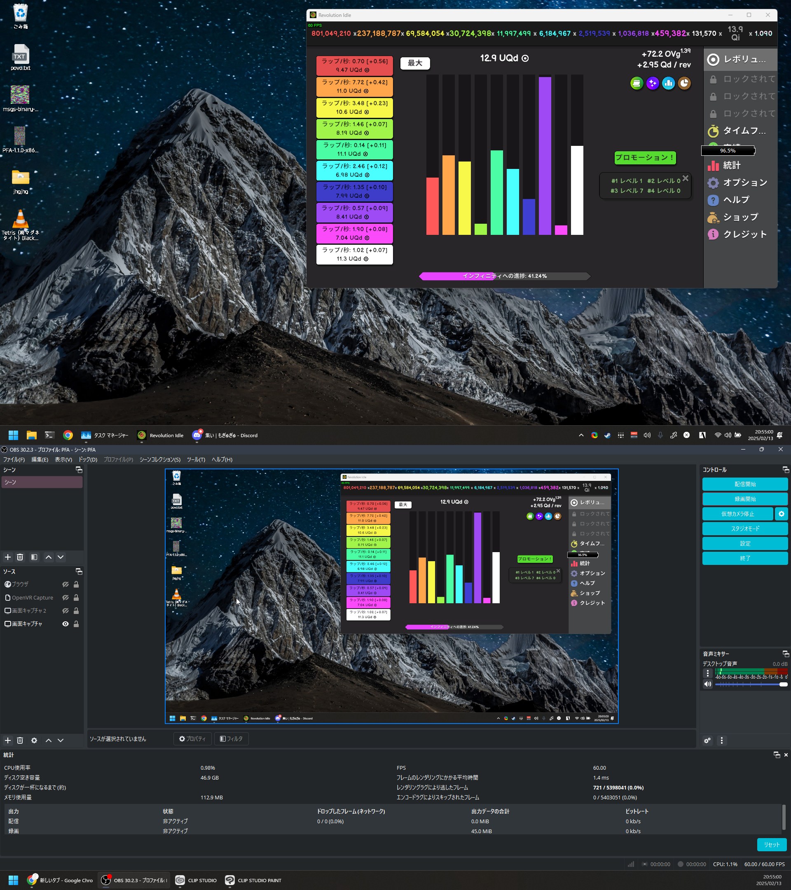Image resolution: width=791 pixels, height=890 pixels.
Task: Toggle visibility of 画面キャプチャ source
Action: (x=66, y=624)
